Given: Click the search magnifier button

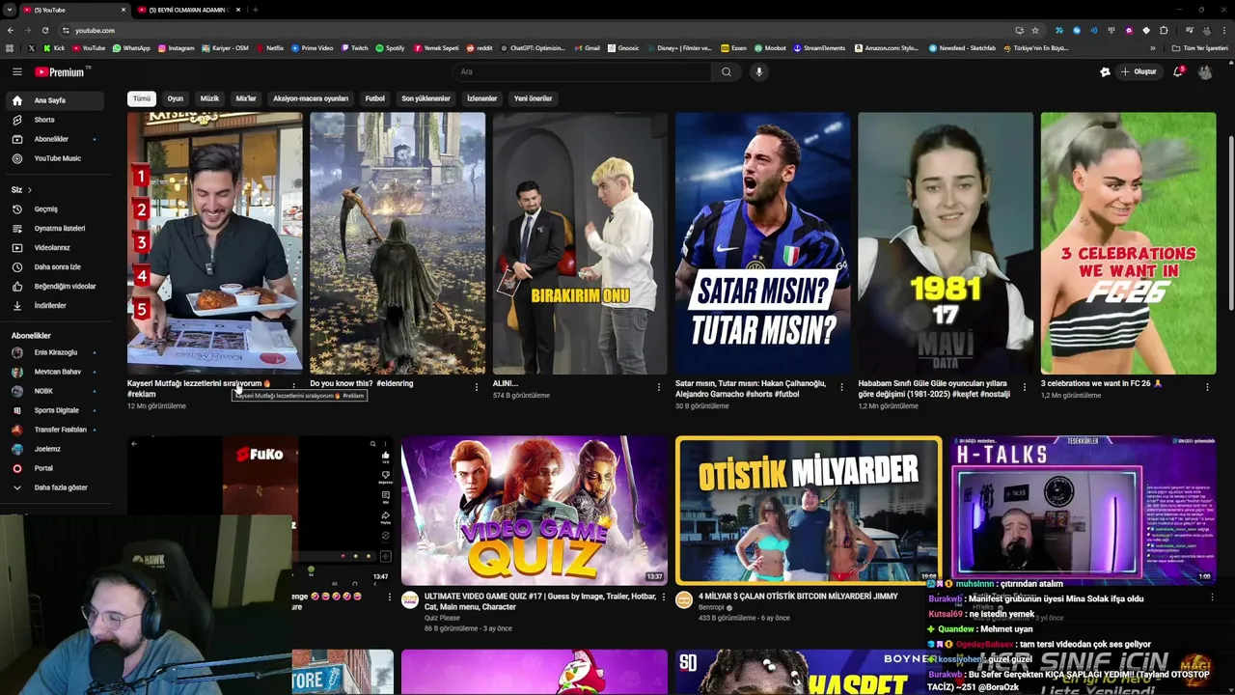Looking at the screenshot, I should 726,71.
